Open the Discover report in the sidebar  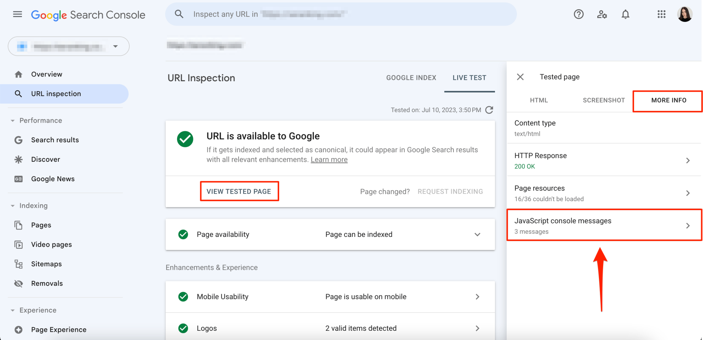tap(45, 159)
